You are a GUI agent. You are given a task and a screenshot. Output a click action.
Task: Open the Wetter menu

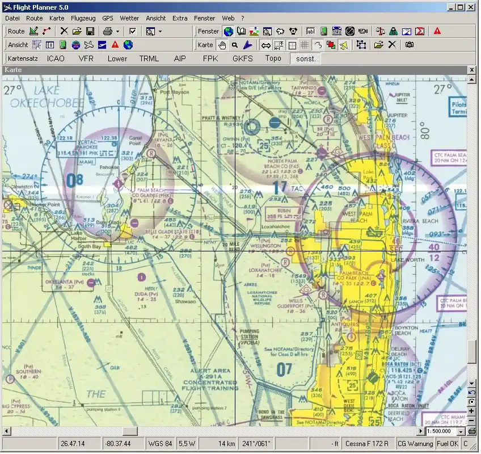coord(129,18)
